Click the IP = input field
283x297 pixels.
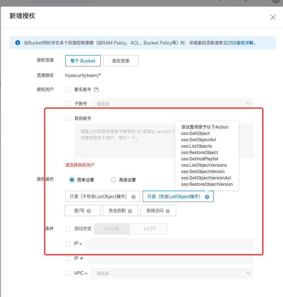tap(169, 244)
